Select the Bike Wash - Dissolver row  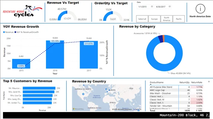click(176, 93)
